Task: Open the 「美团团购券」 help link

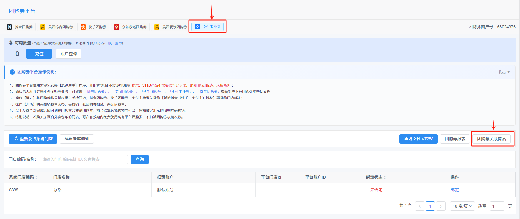Action: [124, 92]
